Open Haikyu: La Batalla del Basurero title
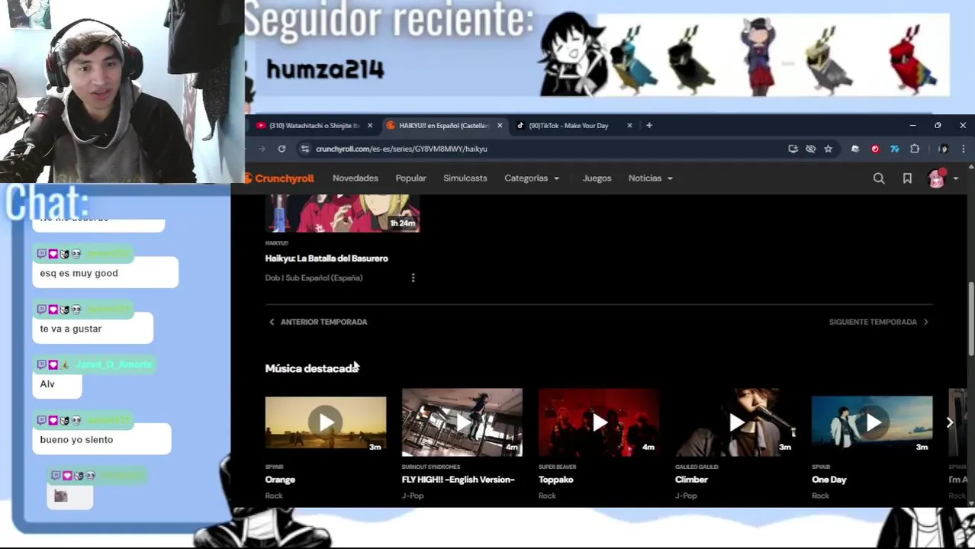 coord(327,258)
